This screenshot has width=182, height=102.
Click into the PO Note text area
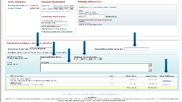coord(94,67)
